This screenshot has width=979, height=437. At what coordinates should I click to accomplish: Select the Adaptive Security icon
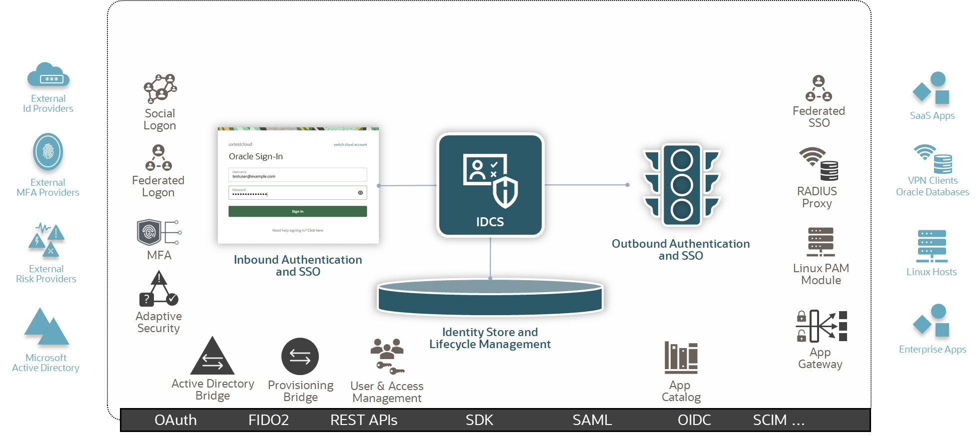158,289
